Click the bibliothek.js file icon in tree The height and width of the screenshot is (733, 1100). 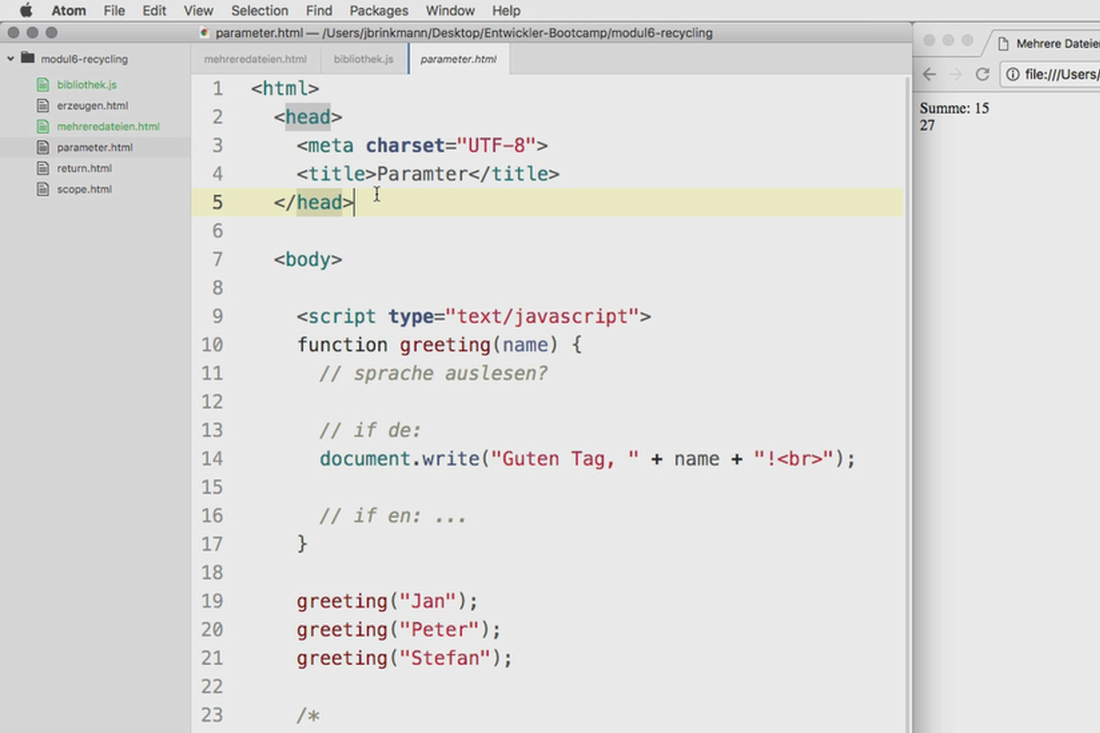pyautogui.click(x=41, y=84)
